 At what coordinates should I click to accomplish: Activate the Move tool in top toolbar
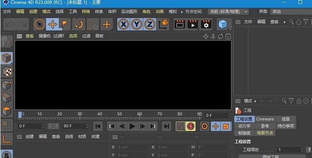[53, 24]
